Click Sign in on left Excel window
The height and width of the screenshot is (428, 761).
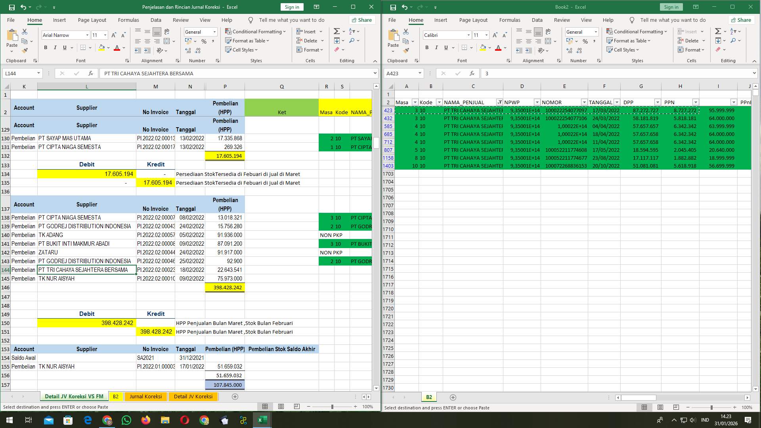point(292,7)
